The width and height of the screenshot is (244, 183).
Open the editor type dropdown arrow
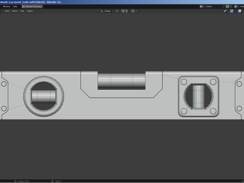click(2, 11)
